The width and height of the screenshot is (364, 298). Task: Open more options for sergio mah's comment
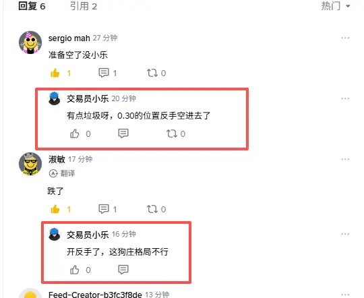point(345,38)
